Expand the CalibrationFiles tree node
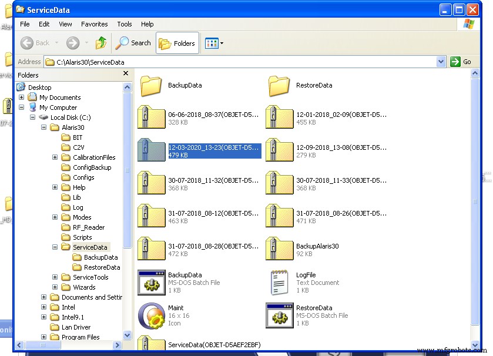Viewport: 493px width, 356px height. pos(55,157)
